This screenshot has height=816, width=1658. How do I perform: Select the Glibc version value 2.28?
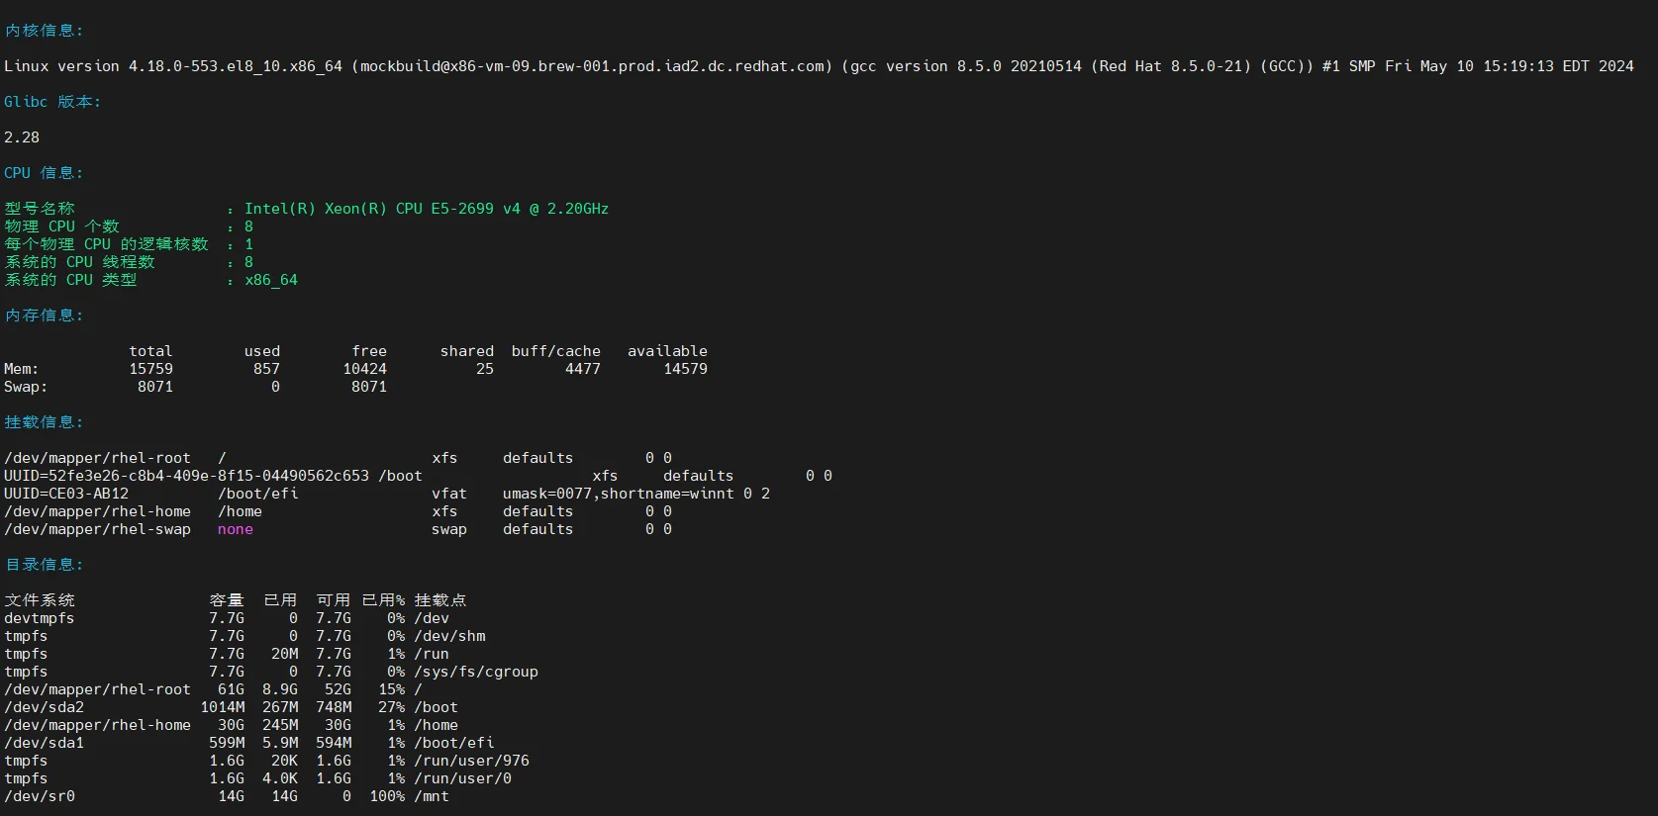pyautogui.click(x=22, y=137)
